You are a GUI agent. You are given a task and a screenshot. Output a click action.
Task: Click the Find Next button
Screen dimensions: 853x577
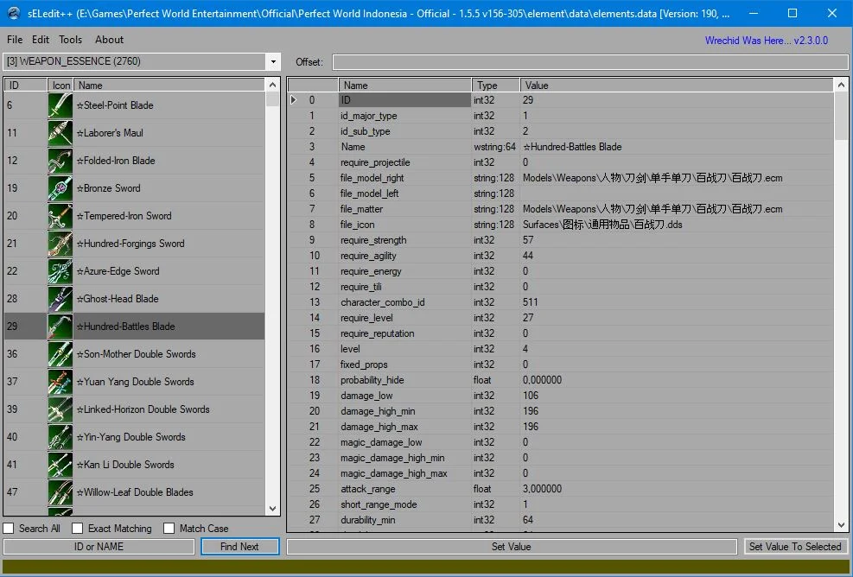(240, 547)
